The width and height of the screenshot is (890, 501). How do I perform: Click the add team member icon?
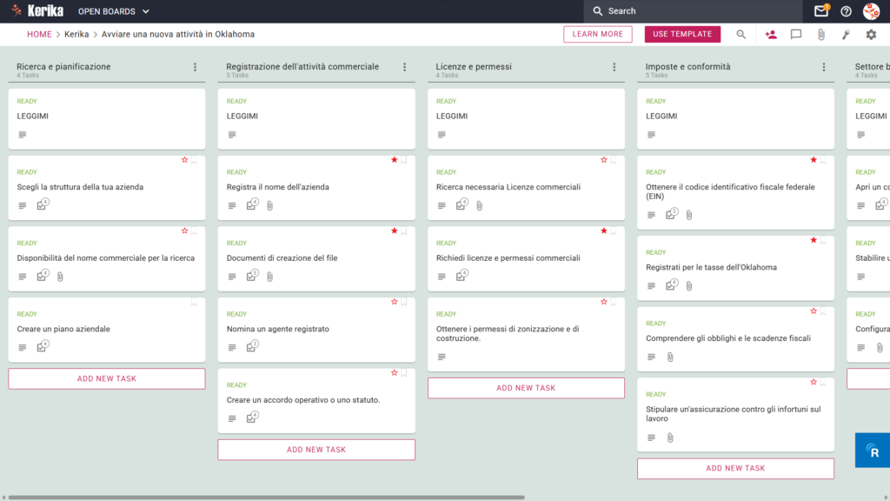(771, 35)
